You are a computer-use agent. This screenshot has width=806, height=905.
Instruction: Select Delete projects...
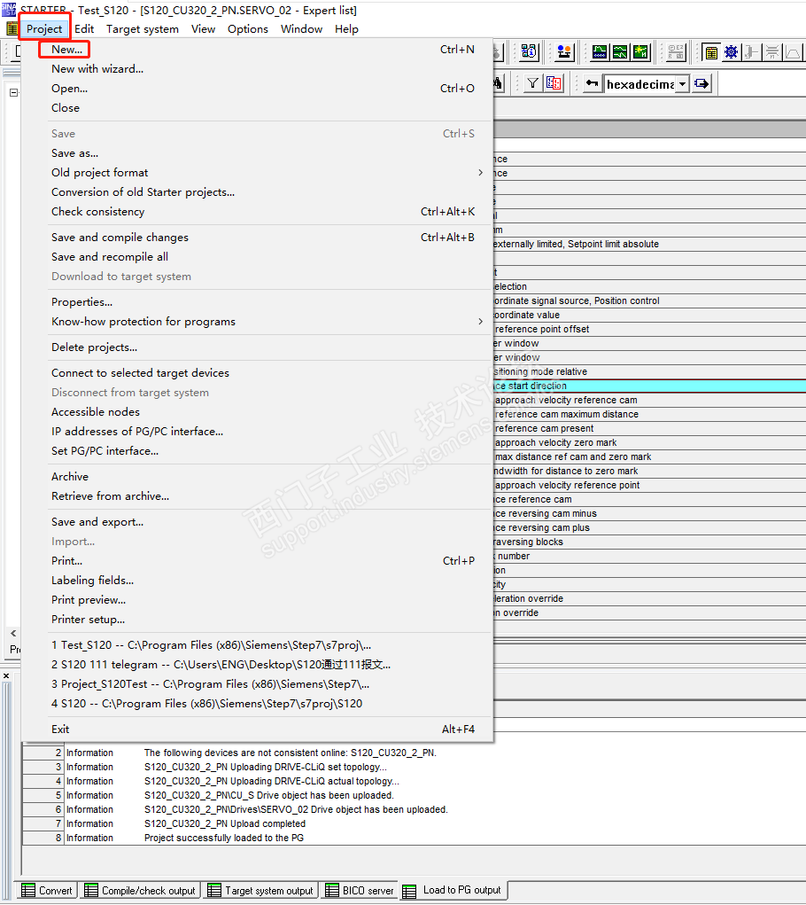point(94,347)
